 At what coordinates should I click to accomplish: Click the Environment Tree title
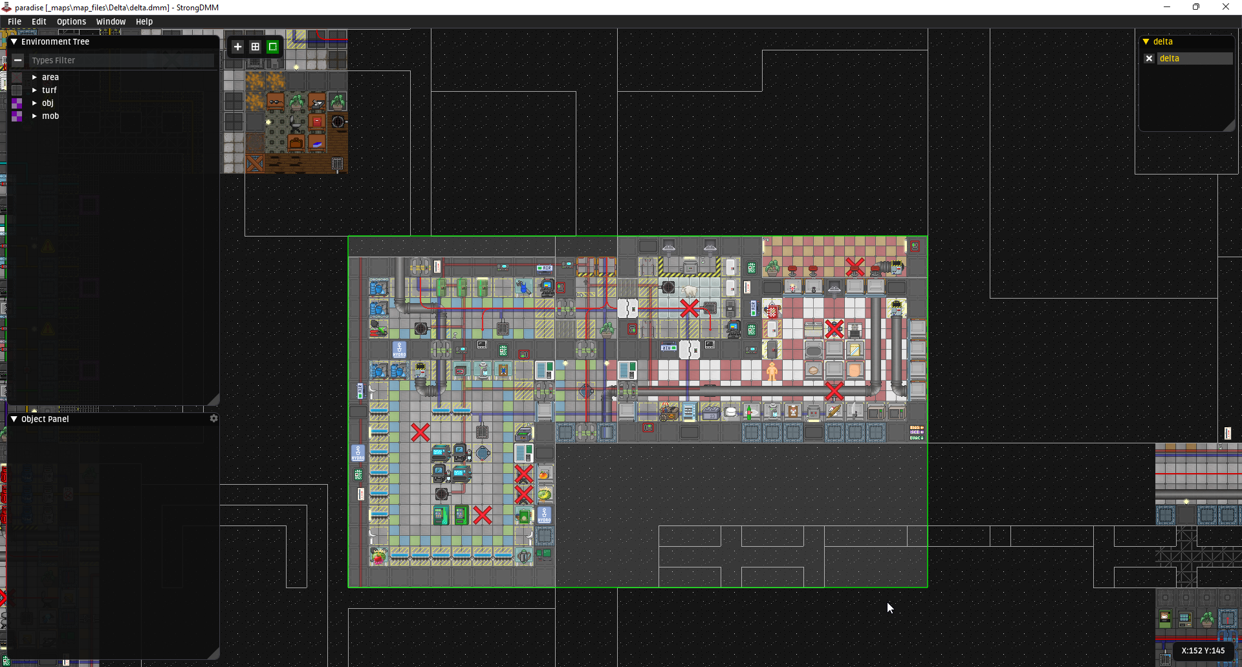point(55,41)
